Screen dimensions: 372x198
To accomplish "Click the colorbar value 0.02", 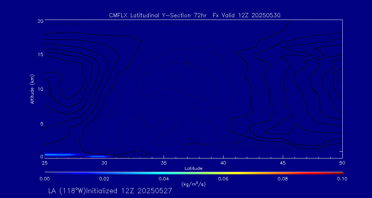I will (104, 179).
